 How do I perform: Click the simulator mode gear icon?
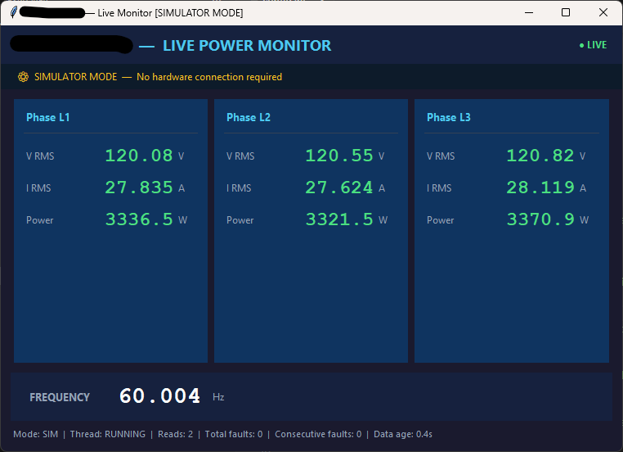[x=23, y=77]
